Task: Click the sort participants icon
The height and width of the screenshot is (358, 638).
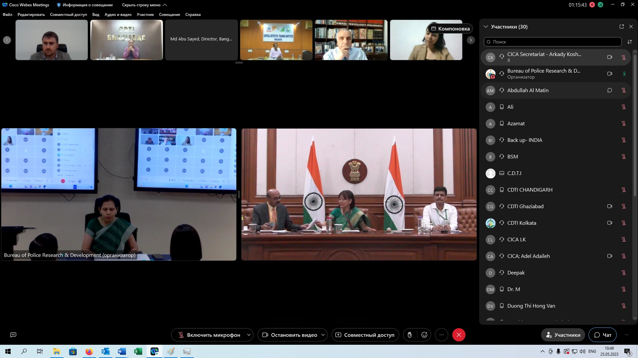Action: tap(629, 42)
